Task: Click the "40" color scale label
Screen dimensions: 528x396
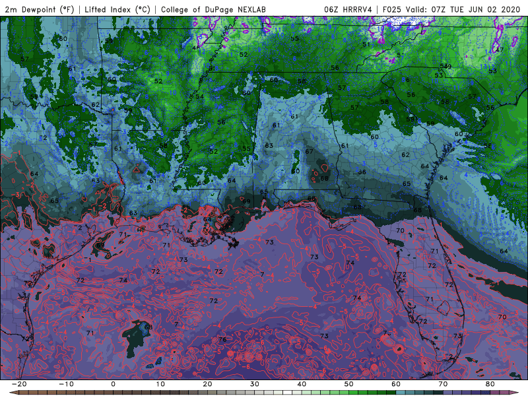Action: click(x=302, y=384)
